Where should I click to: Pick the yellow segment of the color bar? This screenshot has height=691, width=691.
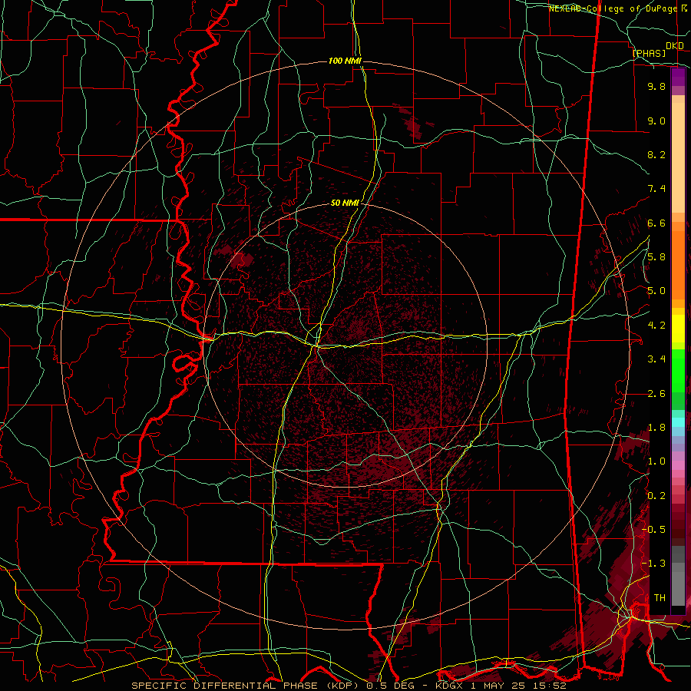[x=678, y=329]
